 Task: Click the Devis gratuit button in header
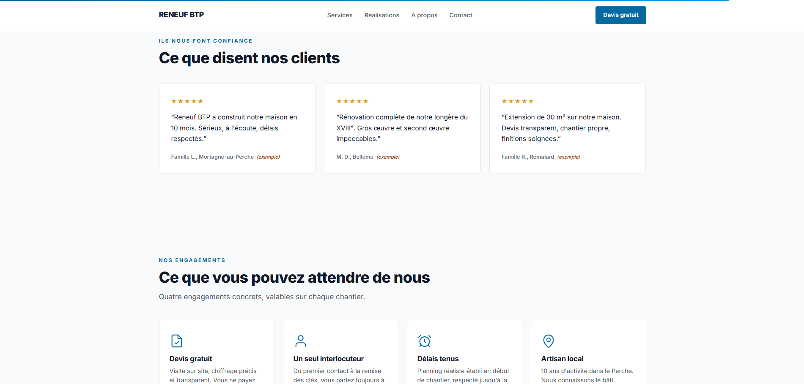tap(620, 15)
